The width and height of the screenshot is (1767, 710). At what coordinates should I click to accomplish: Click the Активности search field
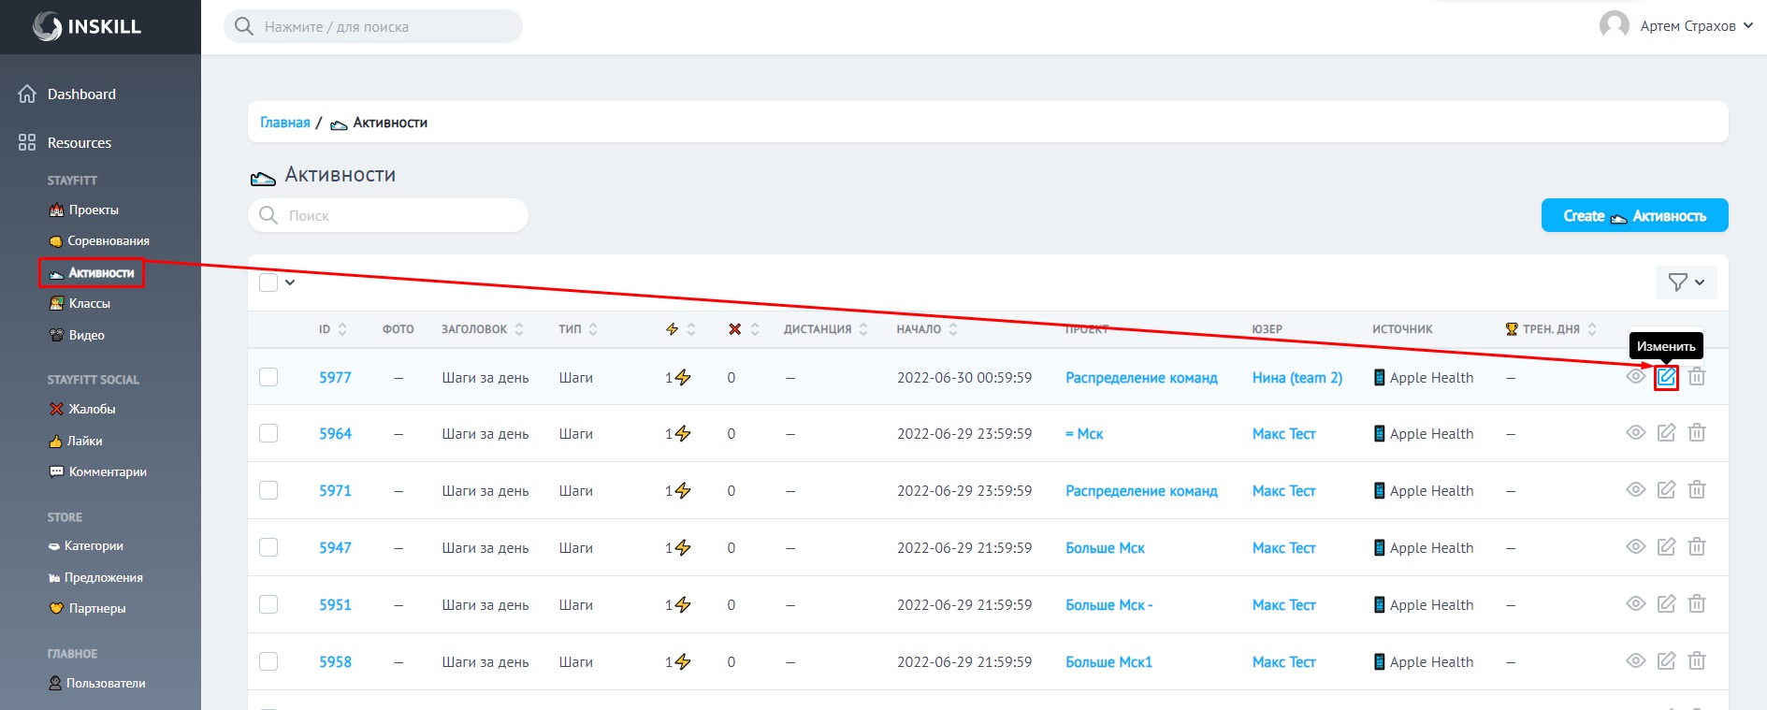[388, 216]
